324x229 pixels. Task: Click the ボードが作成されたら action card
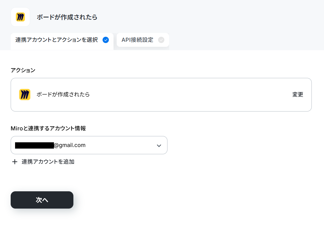[x=161, y=95]
